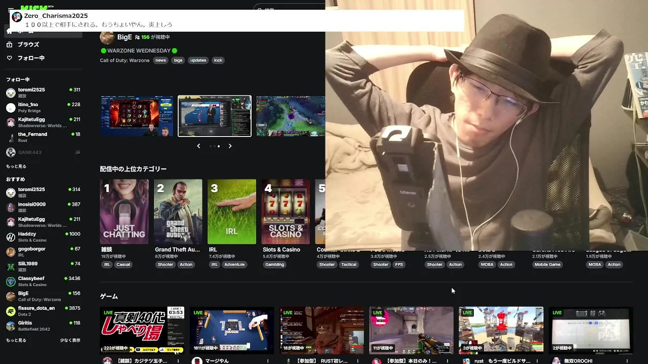Select the Dota map carousel thumbnail
The height and width of the screenshot is (364, 648).
(291, 116)
